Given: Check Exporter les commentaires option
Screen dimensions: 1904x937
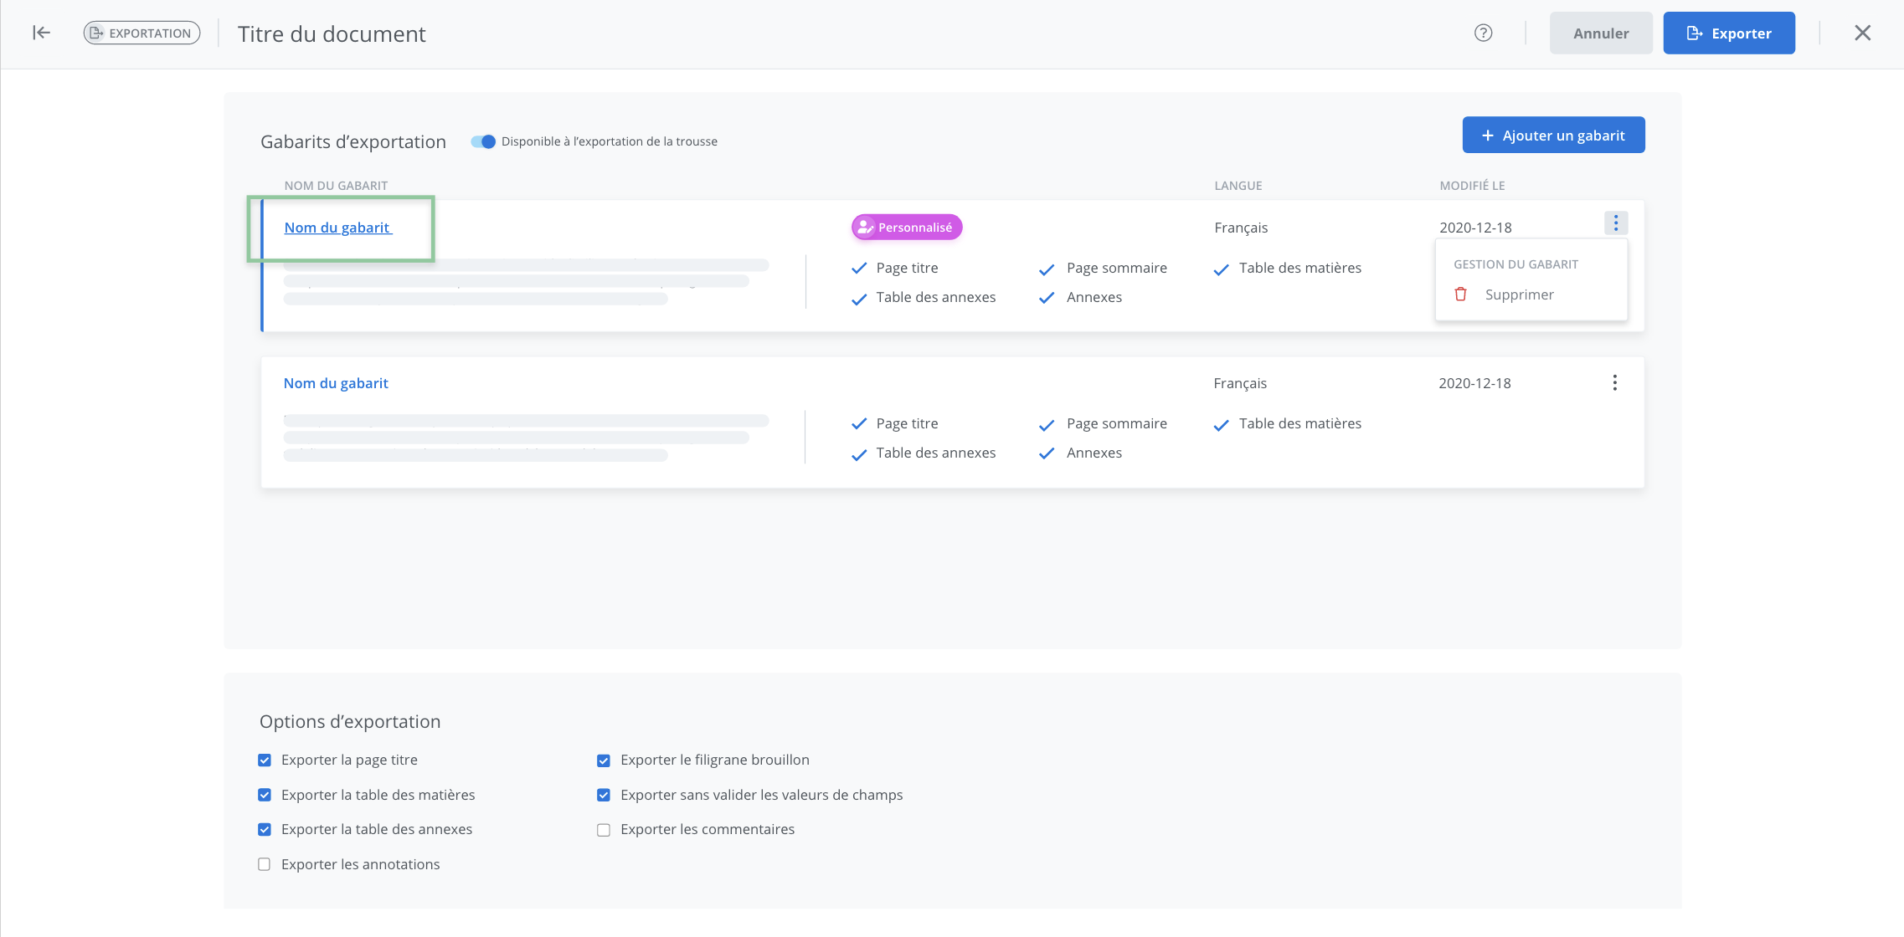Looking at the screenshot, I should coord(603,830).
